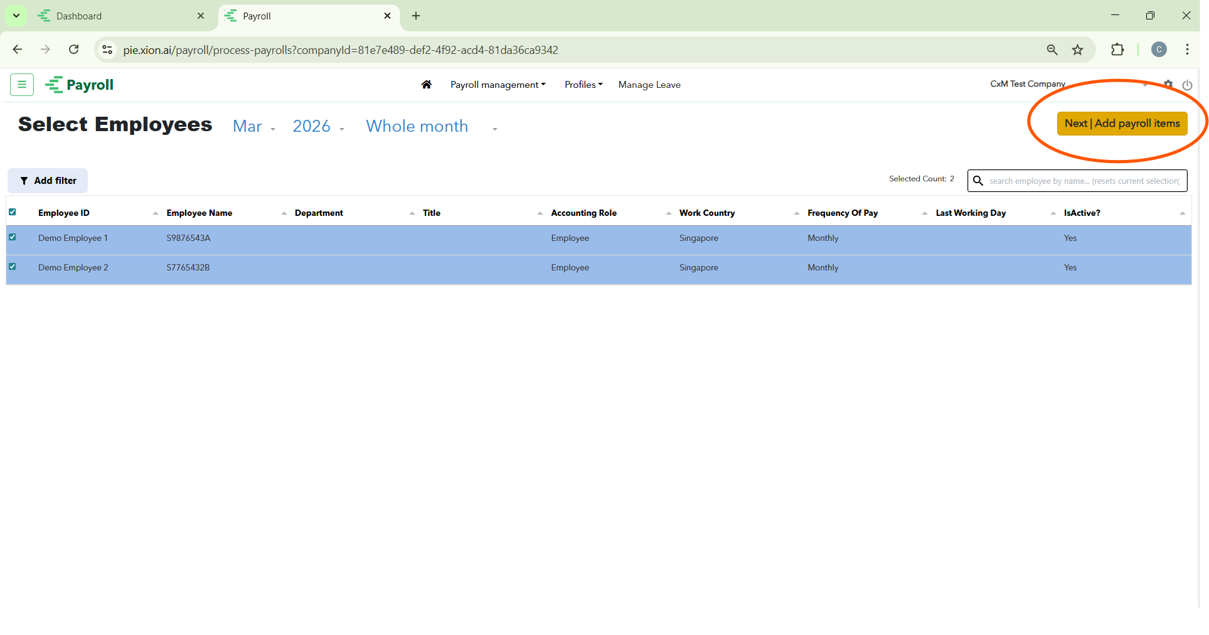This screenshot has width=1209, height=635.
Task: Uncheck Demo Employee 1 checkbox
Action: click(x=13, y=237)
